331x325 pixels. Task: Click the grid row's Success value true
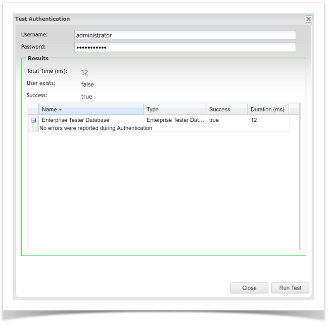[x=214, y=120]
